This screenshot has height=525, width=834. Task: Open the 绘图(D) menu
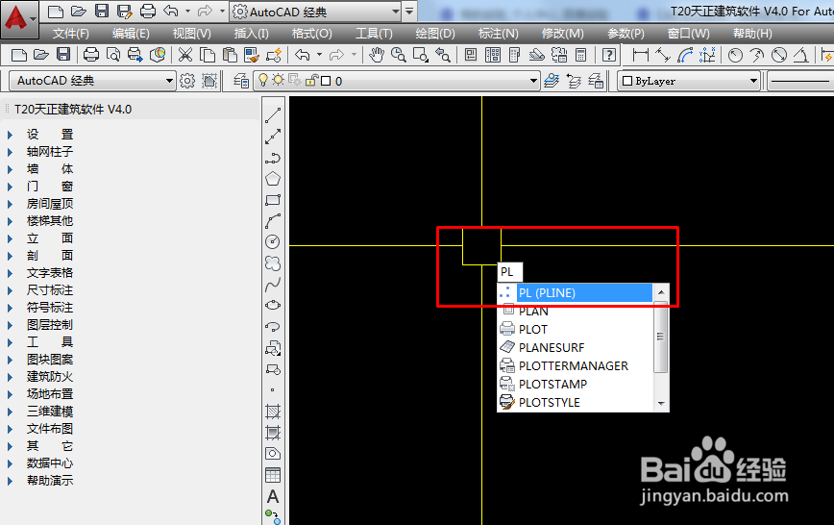coord(435,34)
